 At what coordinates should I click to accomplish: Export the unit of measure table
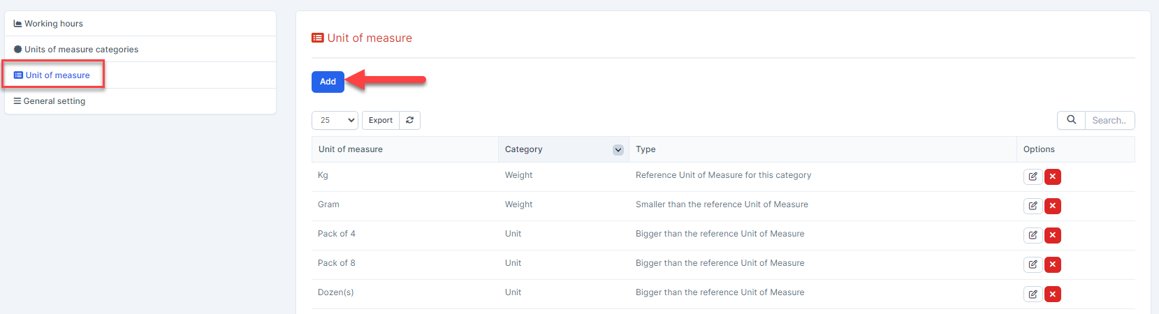pos(381,120)
